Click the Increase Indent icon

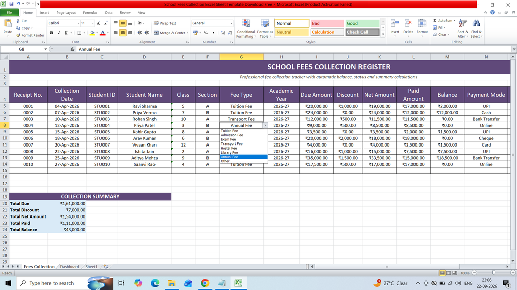[x=147, y=33]
